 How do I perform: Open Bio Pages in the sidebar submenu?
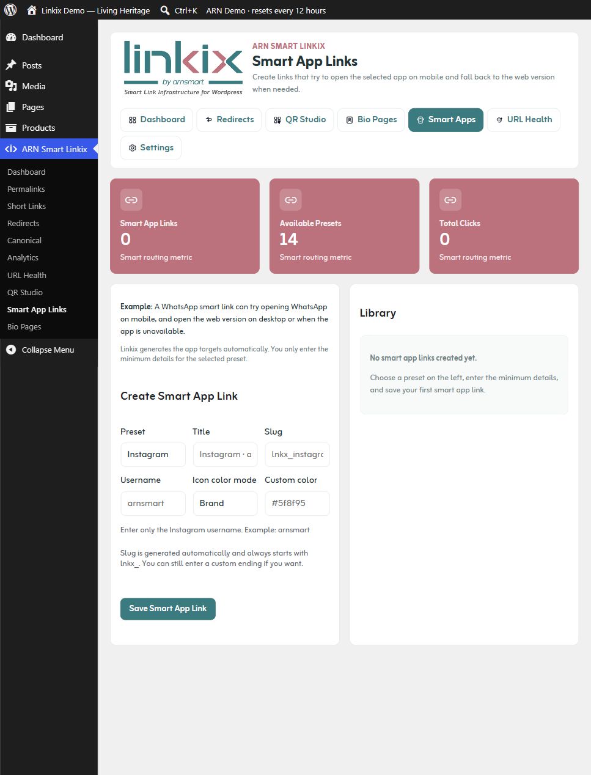pos(24,326)
